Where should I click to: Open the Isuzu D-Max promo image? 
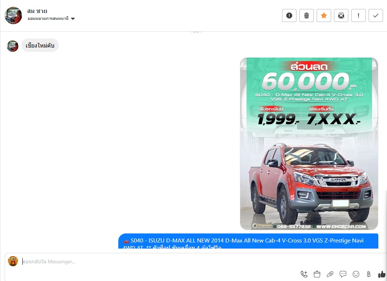[x=309, y=144]
